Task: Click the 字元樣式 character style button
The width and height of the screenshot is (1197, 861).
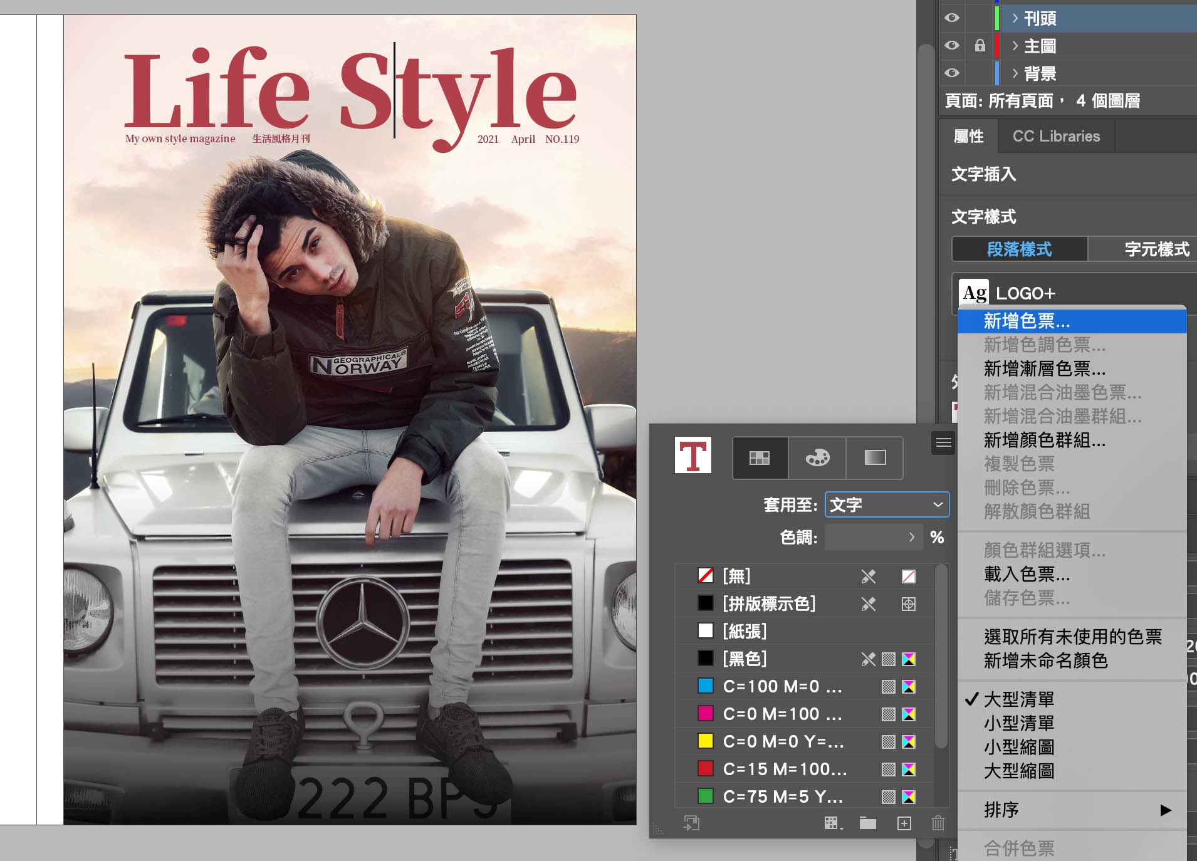Action: coord(1156,249)
